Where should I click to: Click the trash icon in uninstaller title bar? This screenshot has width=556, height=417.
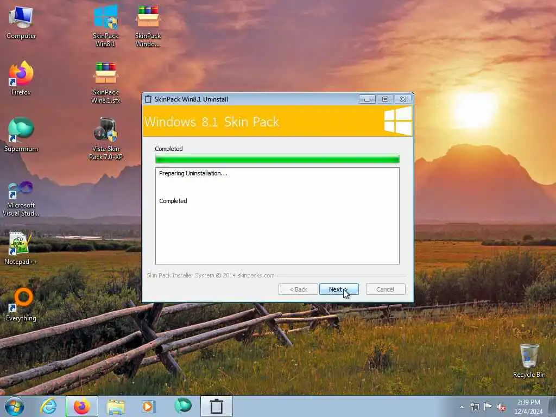click(148, 99)
